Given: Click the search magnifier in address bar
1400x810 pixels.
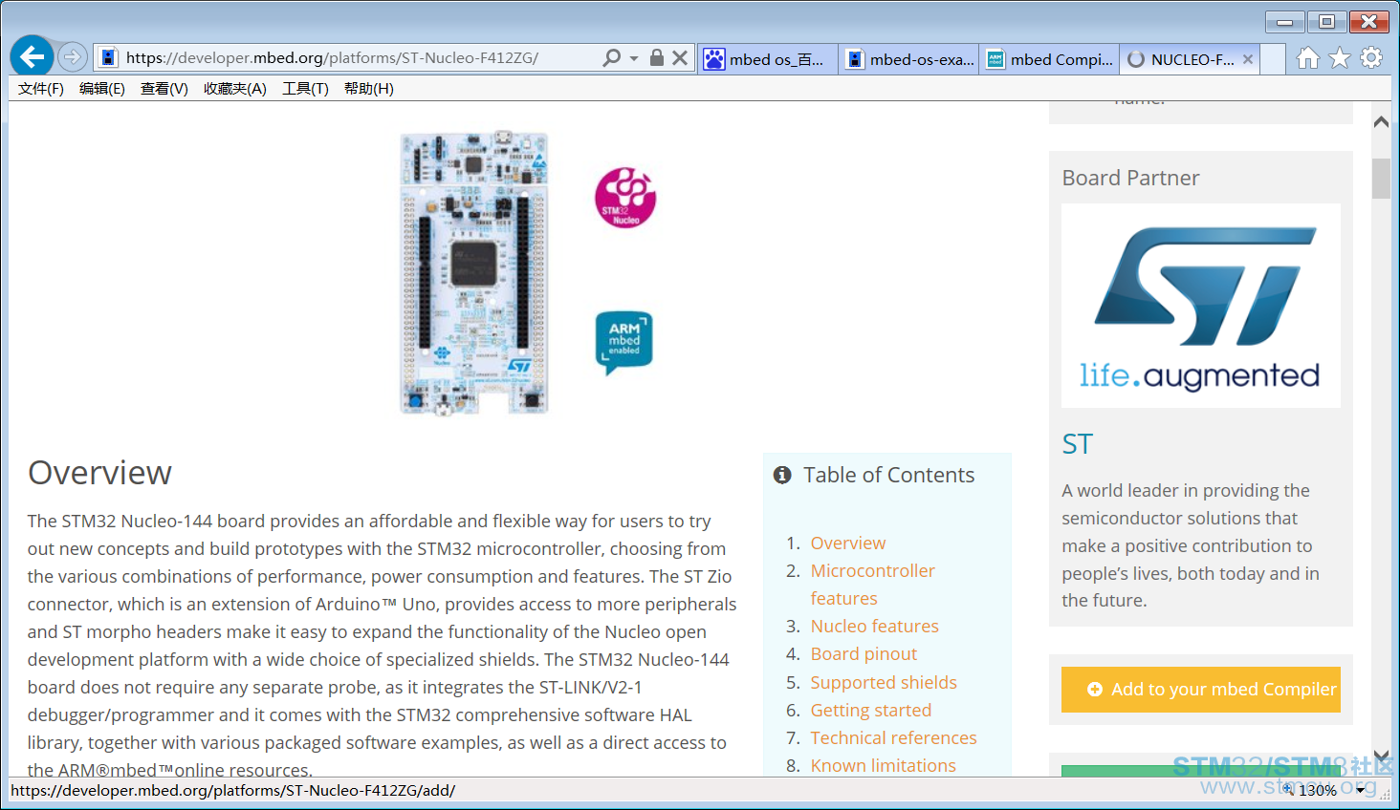Looking at the screenshot, I should [x=611, y=58].
